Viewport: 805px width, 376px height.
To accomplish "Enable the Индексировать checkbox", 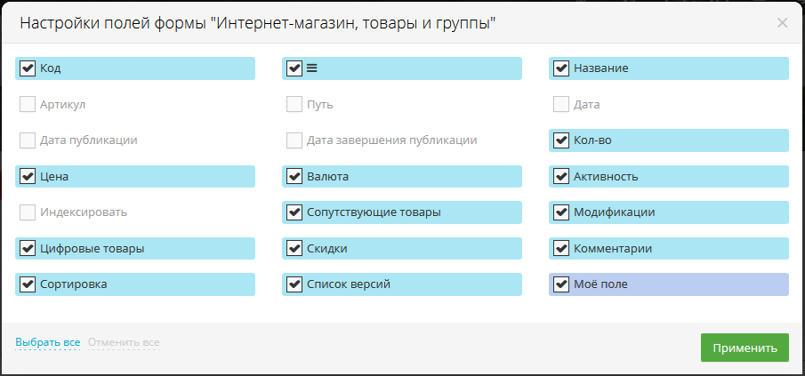I will pos(28,212).
